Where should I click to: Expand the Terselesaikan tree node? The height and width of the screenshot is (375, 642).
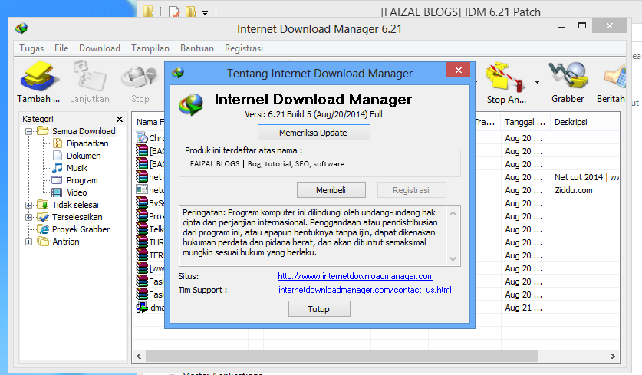point(28,217)
